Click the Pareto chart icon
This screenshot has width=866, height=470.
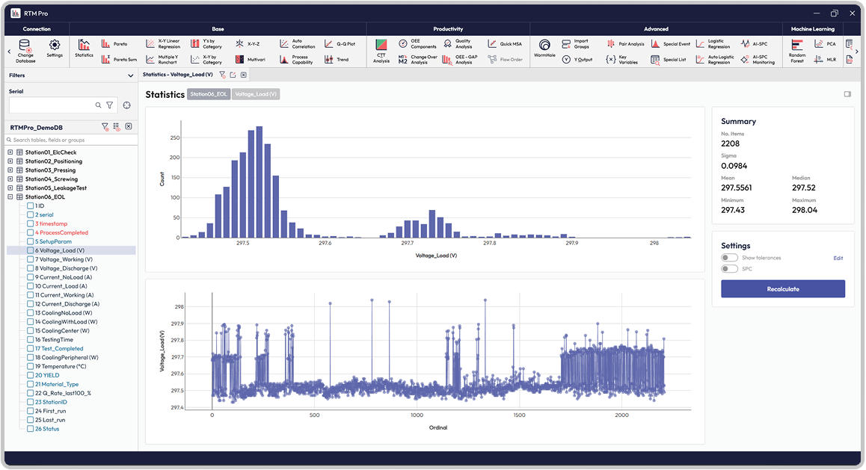point(105,44)
